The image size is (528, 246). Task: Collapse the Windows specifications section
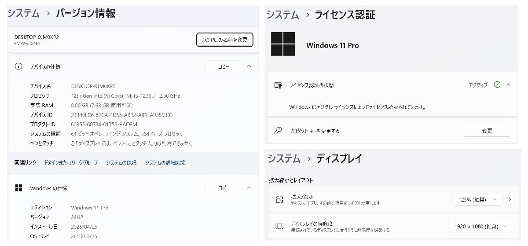pyautogui.click(x=249, y=188)
